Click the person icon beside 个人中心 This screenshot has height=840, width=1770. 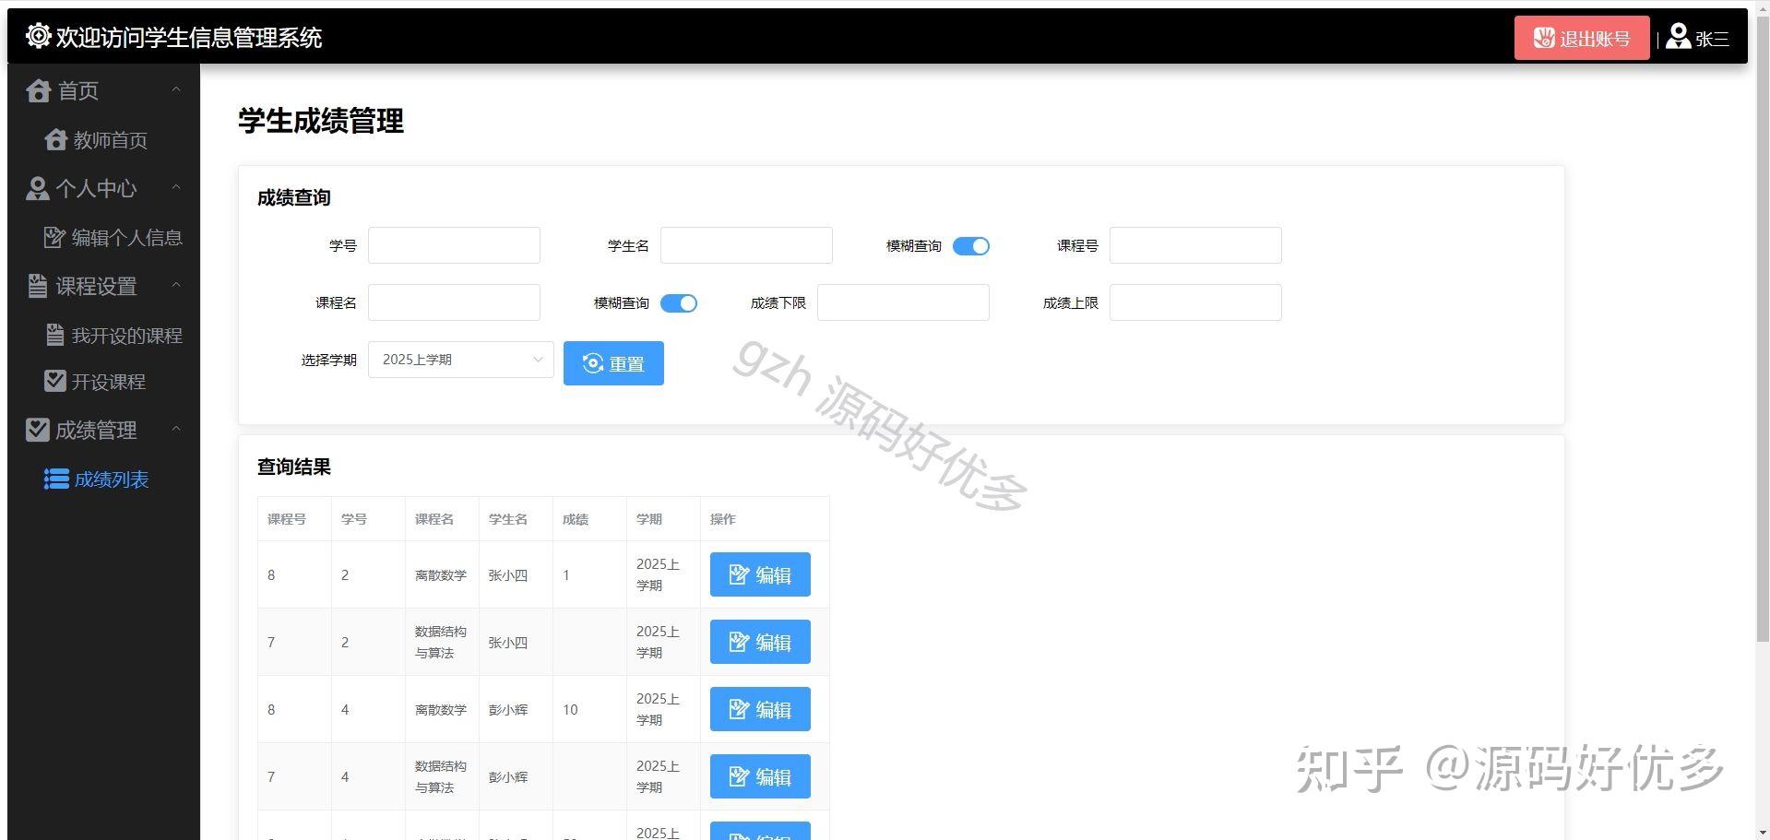click(38, 188)
